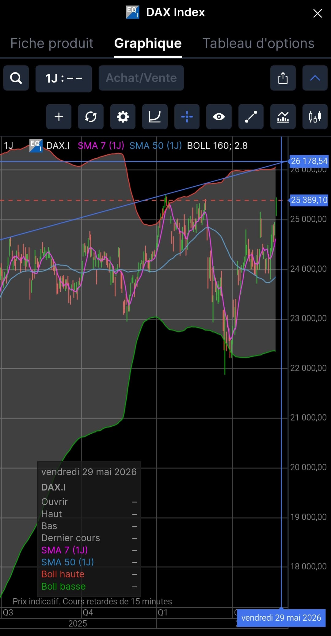Tap the Dernier cours tooltip row
The height and width of the screenshot is (636, 331).
(x=89, y=538)
